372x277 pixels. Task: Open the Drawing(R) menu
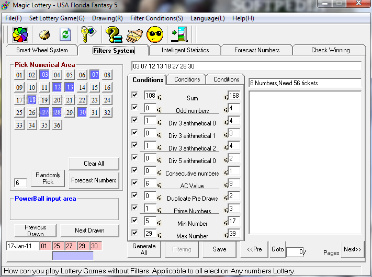[x=107, y=18]
